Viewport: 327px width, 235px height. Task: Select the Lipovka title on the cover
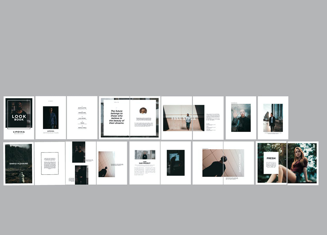(19, 132)
